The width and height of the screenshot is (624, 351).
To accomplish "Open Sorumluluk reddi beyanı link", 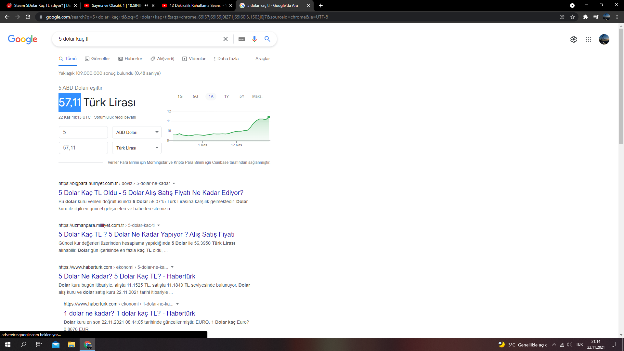I will pos(115,117).
